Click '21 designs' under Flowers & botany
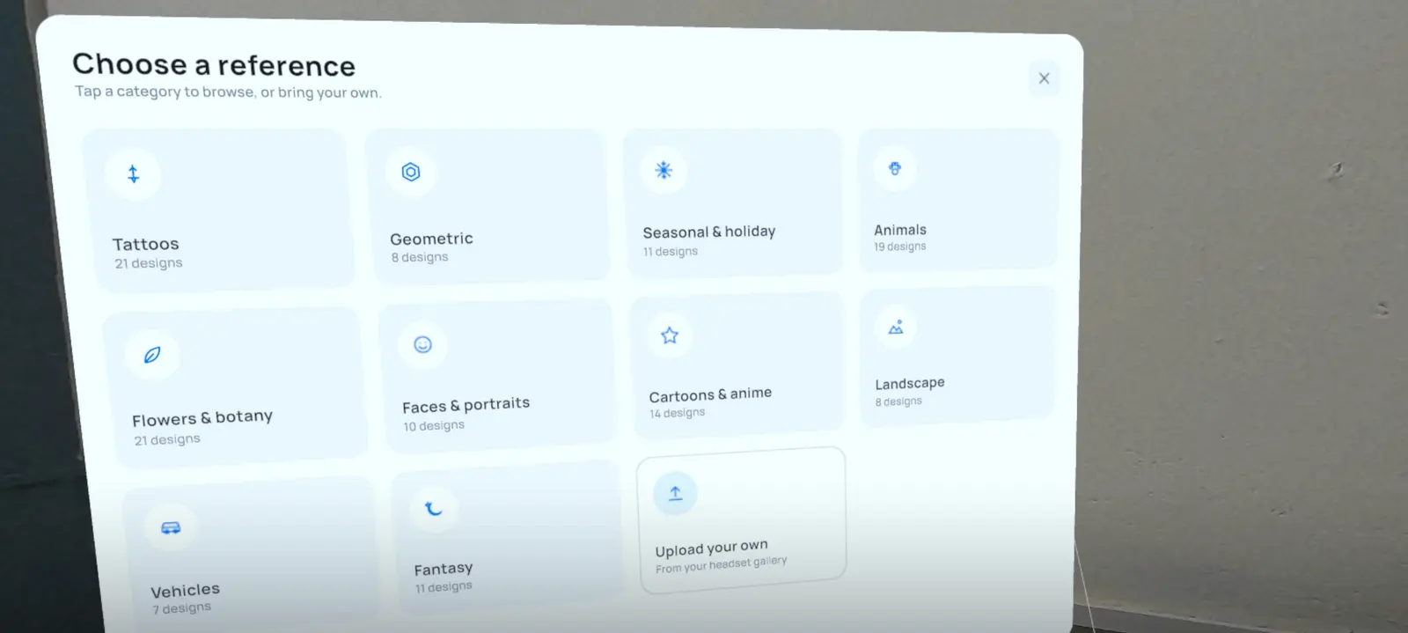The width and height of the screenshot is (1408, 633). tap(167, 439)
